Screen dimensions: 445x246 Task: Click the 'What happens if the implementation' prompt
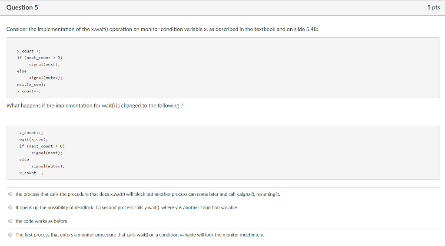click(95, 106)
